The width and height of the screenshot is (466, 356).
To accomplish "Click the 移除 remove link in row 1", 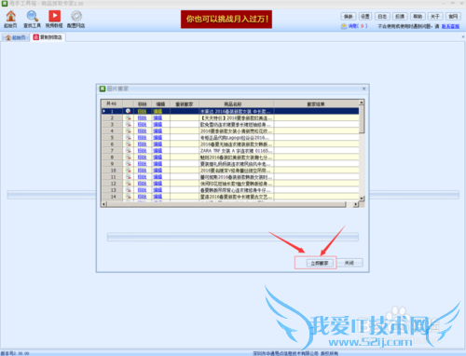I will tap(142, 111).
